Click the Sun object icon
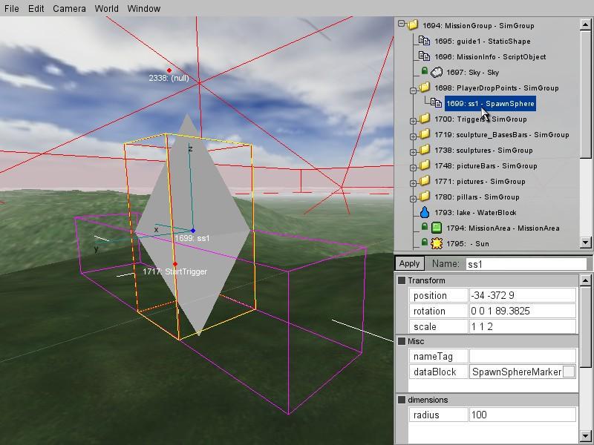The image size is (594, 445). [437, 244]
